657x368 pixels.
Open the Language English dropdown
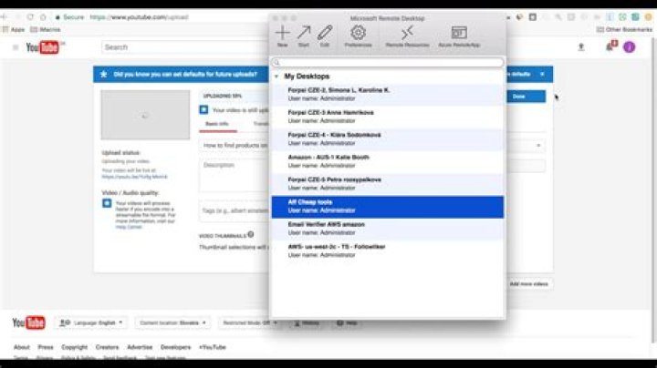point(91,322)
